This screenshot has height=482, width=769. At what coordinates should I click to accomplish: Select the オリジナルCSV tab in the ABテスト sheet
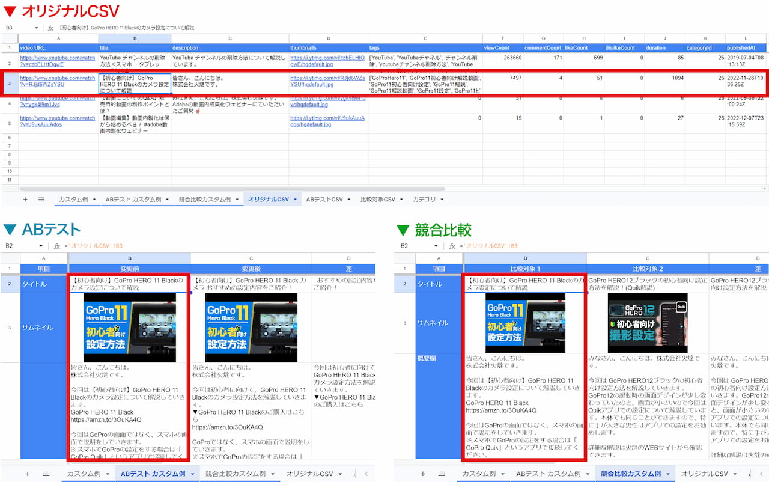(309, 474)
